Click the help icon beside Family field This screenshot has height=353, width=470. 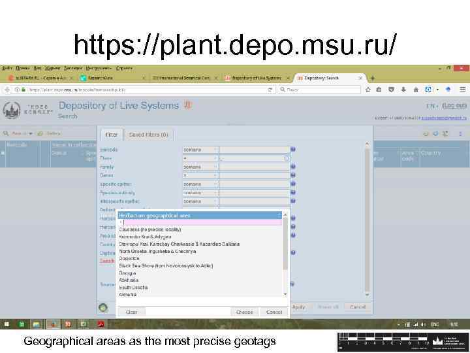(293, 166)
